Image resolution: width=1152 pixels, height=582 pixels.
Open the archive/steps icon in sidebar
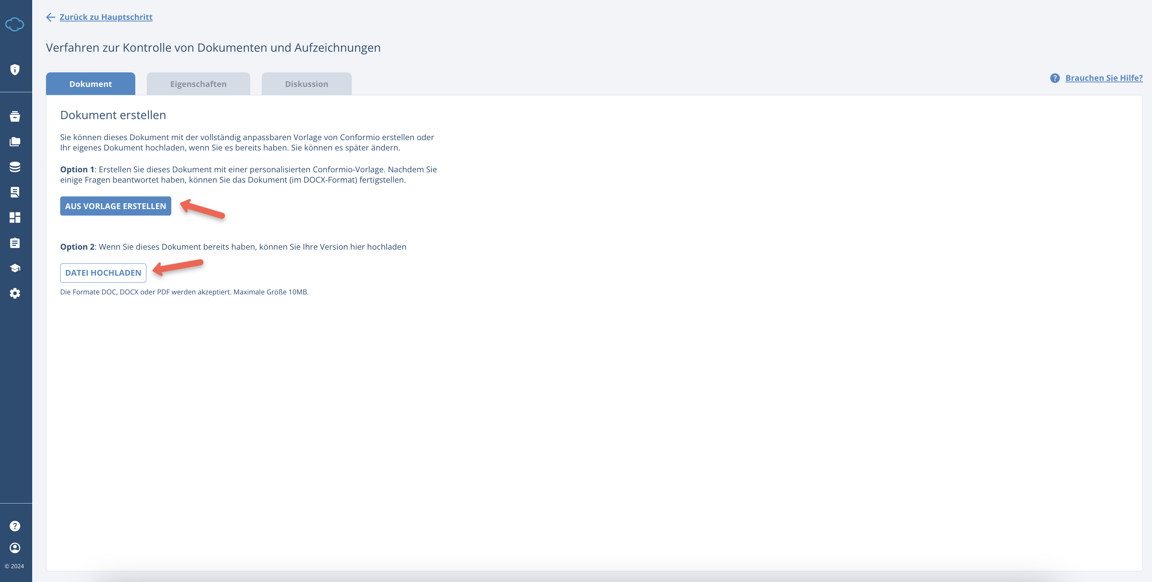coord(15,116)
